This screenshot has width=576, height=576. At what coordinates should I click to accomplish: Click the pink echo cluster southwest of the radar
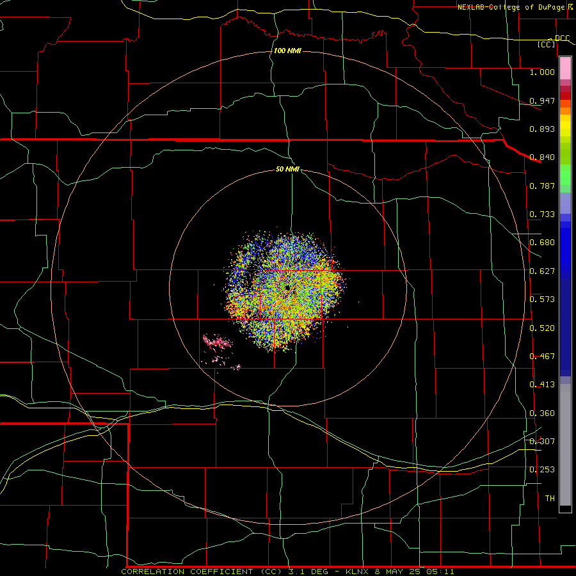tap(218, 342)
